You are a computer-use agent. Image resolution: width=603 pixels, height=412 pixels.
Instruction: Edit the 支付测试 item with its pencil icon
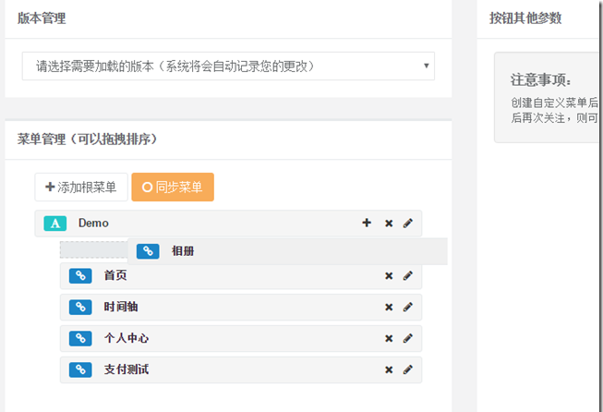407,370
